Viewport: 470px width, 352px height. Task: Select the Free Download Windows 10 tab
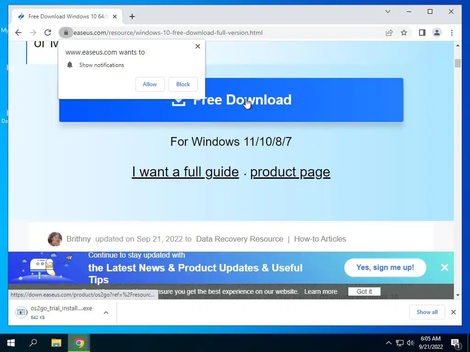(67, 16)
